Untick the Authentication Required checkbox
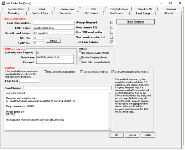Image resolution: width=185 pixels, height=150 pixels. (x=38, y=52)
